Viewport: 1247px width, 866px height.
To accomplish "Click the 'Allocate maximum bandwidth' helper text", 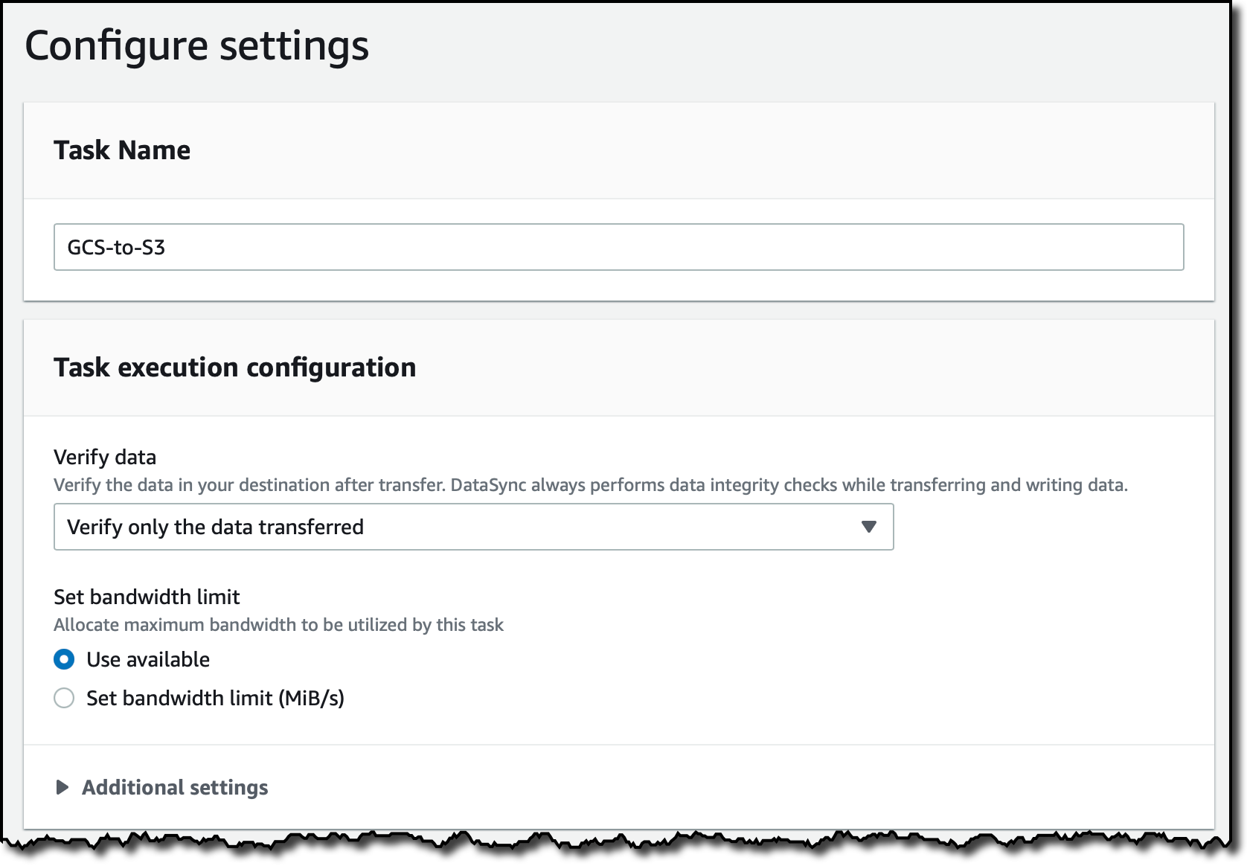I will coord(278,625).
